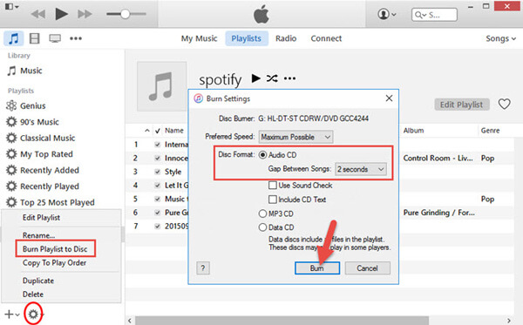Open the Connect tab
Image resolution: width=523 pixels, height=325 pixels.
point(326,38)
